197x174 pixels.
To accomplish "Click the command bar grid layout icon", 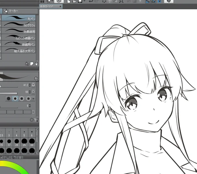I will [42, 1].
